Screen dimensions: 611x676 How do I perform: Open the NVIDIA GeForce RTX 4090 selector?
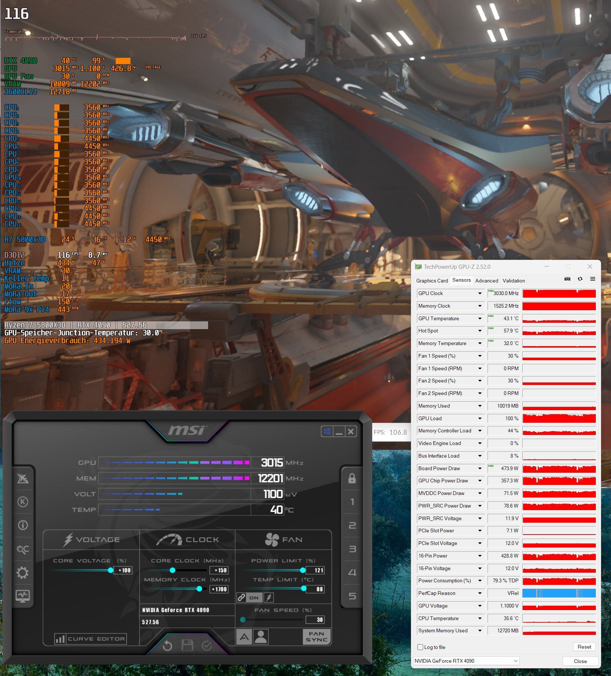click(466, 661)
